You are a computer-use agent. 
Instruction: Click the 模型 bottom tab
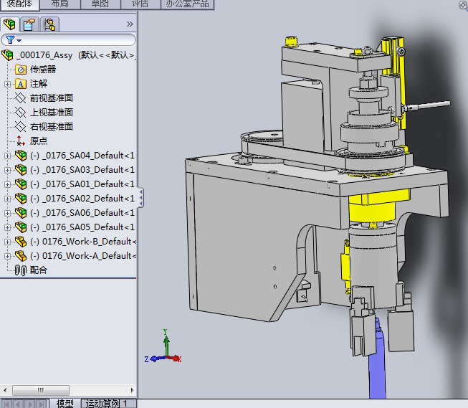65,404
